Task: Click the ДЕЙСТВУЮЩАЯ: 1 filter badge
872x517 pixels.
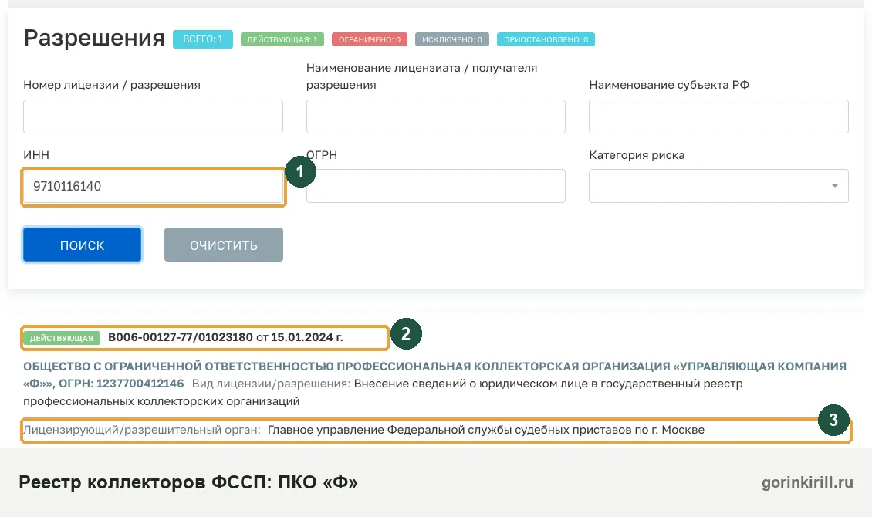Action: 282,39
